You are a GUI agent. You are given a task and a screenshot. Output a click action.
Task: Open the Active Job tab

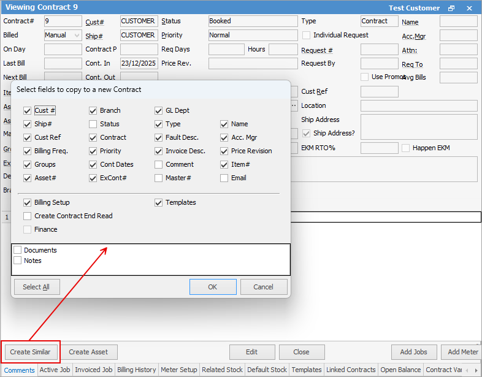(x=55, y=370)
